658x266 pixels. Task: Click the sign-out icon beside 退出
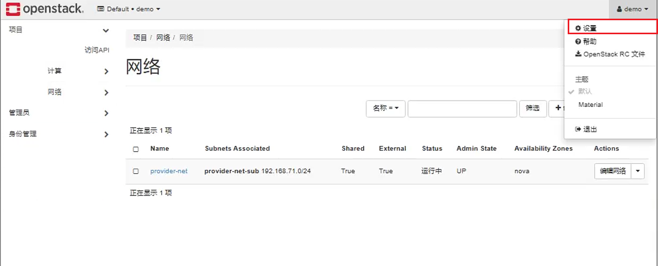pyautogui.click(x=578, y=129)
